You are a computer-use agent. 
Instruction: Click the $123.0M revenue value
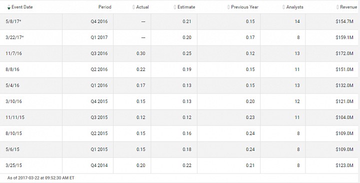pyautogui.click(x=344, y=165)
